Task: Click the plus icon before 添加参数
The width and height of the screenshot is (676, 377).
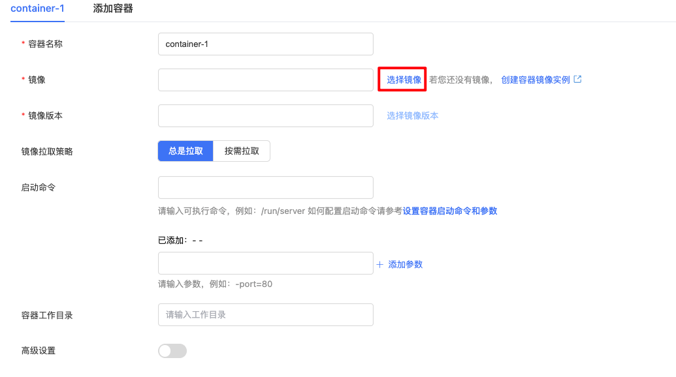Action: [x=379, y=264]
